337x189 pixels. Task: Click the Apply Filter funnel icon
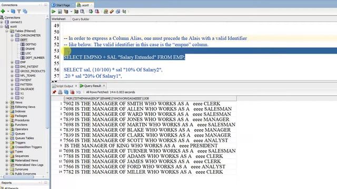pos(19,11)
